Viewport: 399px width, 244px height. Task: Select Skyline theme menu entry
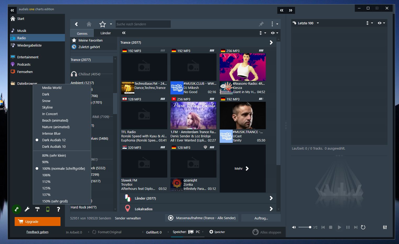tap(62, 107)
